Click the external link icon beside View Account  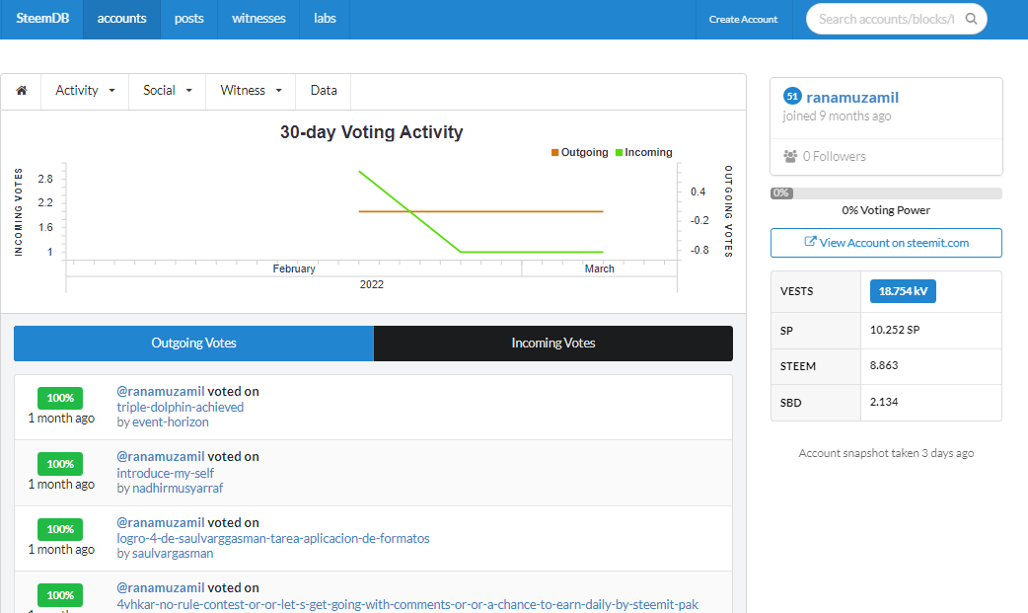point(810,242)
